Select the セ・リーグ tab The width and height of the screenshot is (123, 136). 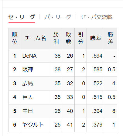[x=22, y=17]
